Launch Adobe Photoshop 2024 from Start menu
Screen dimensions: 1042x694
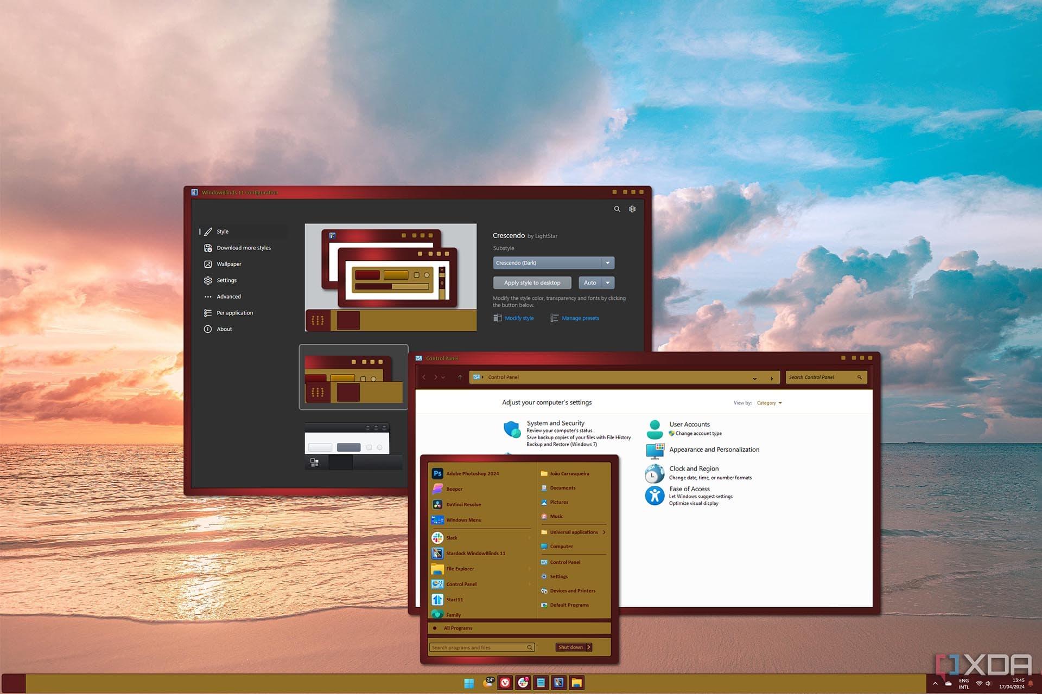(x=472, y=473)
